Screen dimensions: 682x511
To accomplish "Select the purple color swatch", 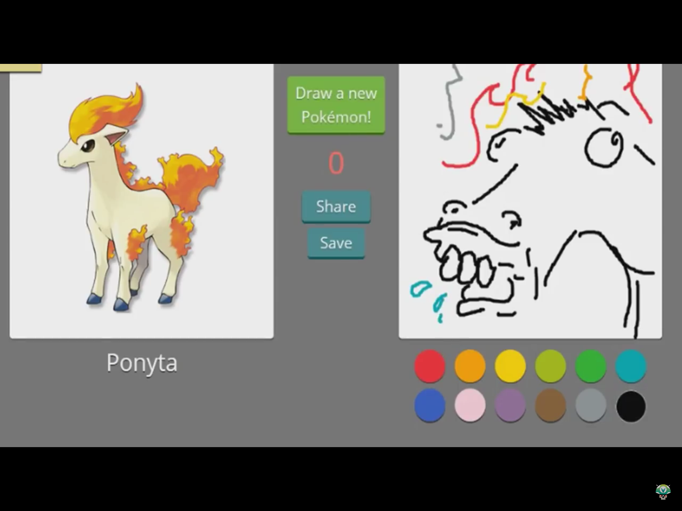I will click(510, 406).
